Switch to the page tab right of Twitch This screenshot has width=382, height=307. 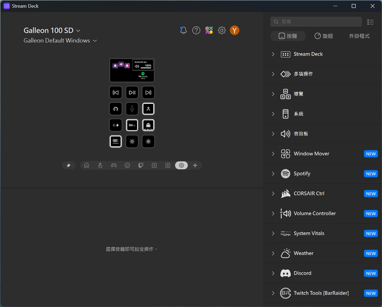point(154,165)
